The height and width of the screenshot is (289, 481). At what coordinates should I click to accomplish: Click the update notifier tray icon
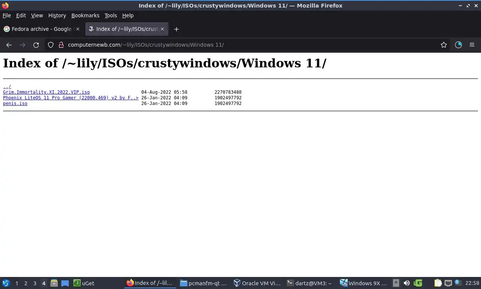[458, 283]
